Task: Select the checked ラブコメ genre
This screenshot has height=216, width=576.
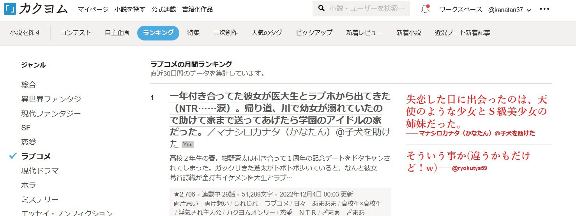Action: pyautogui.click(x=36, y=156)
